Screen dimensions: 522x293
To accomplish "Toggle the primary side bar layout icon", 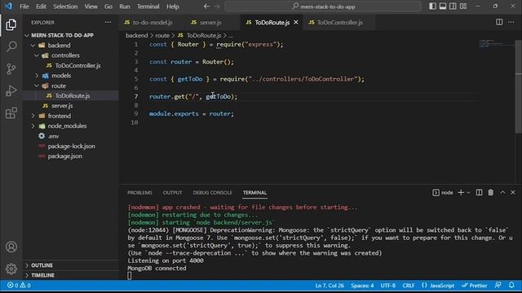I will (432, 7).
